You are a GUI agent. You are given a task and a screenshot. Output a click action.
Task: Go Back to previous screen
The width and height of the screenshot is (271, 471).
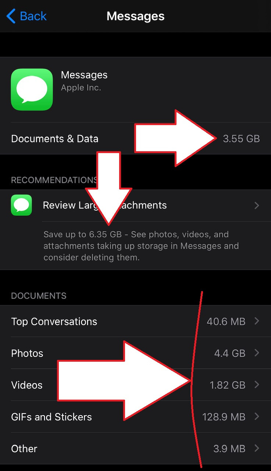click(x=27, y=16)
